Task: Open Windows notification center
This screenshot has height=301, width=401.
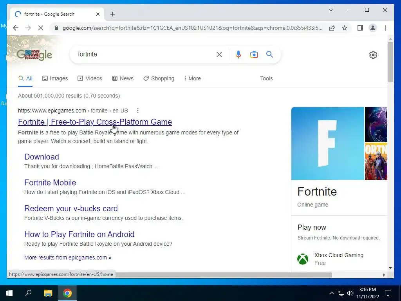Action: [x=388, y=293]
